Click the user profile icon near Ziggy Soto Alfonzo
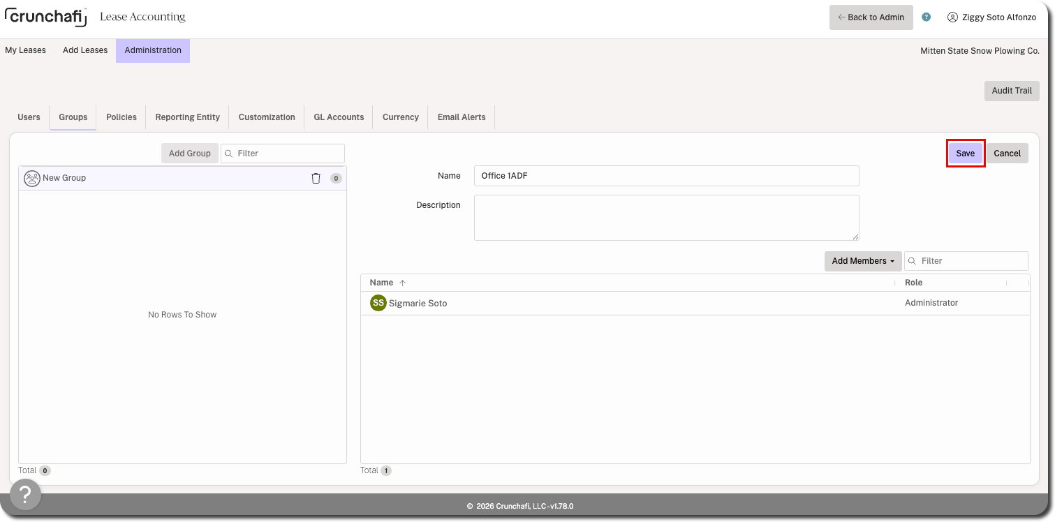This screenshot has height=522, width=1055. 952,17
